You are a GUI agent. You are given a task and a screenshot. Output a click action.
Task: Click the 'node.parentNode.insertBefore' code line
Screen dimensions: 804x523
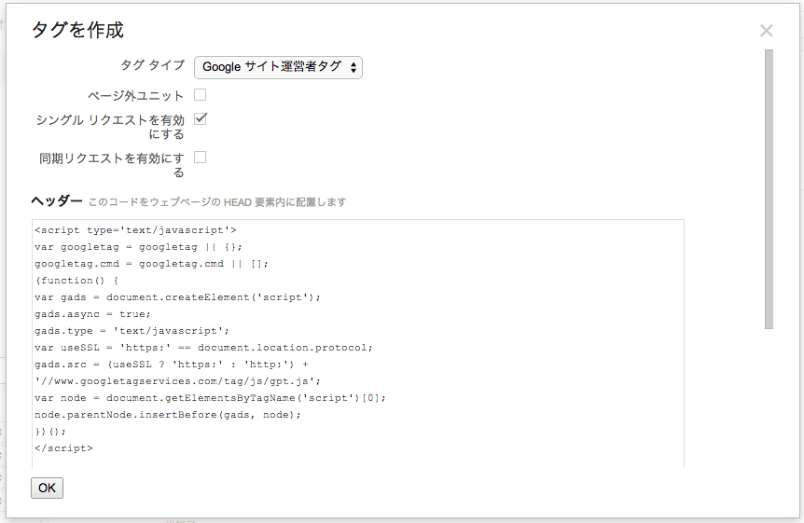[x=168, y=414]
